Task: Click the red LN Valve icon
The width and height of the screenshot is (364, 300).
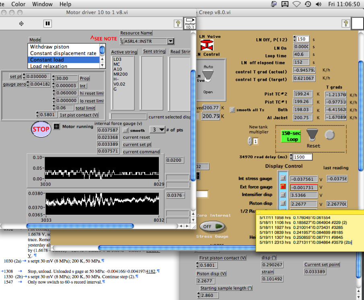Action: (208, 45)
